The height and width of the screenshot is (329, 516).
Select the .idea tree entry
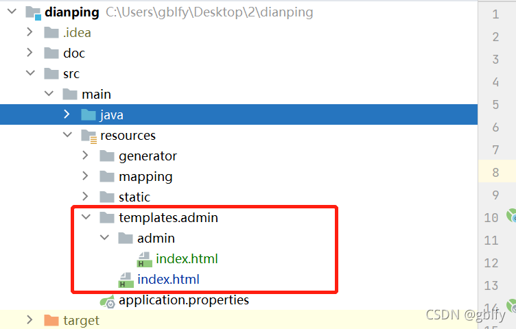coord(77,32)
